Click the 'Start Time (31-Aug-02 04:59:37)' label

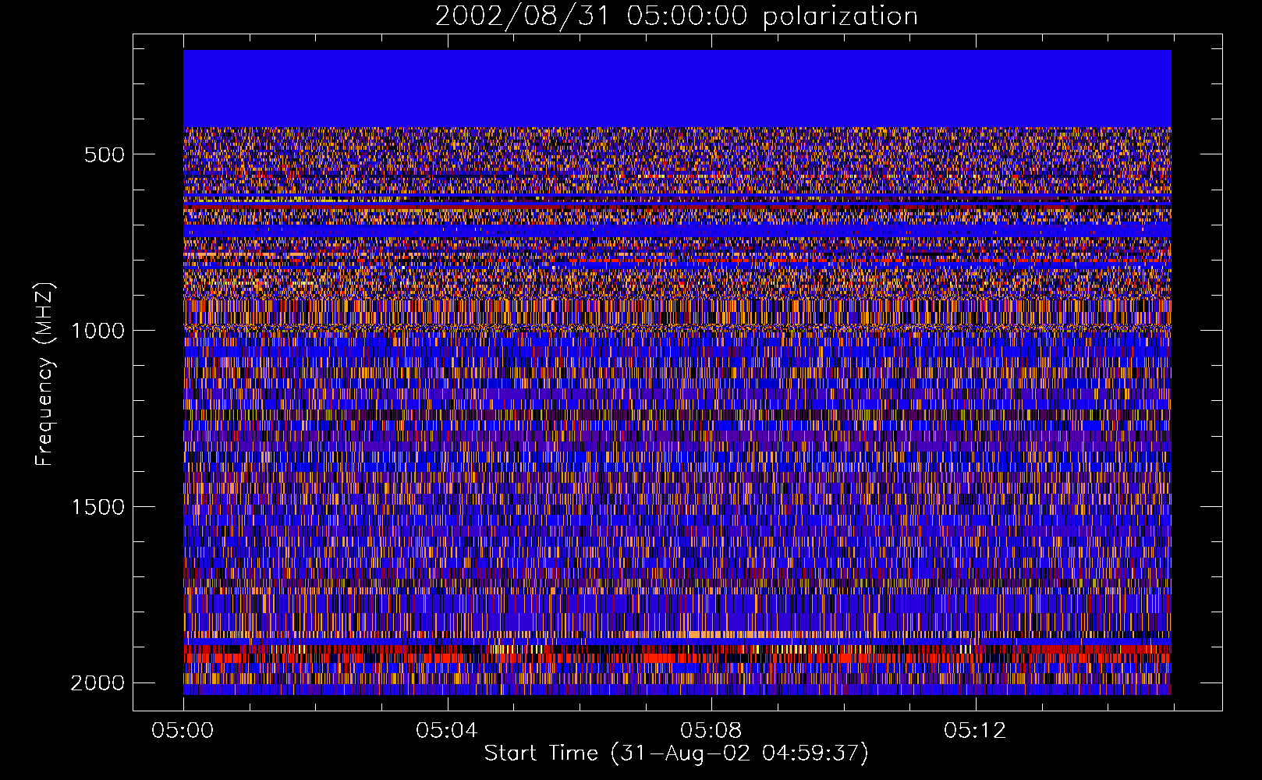click(676, 753)
